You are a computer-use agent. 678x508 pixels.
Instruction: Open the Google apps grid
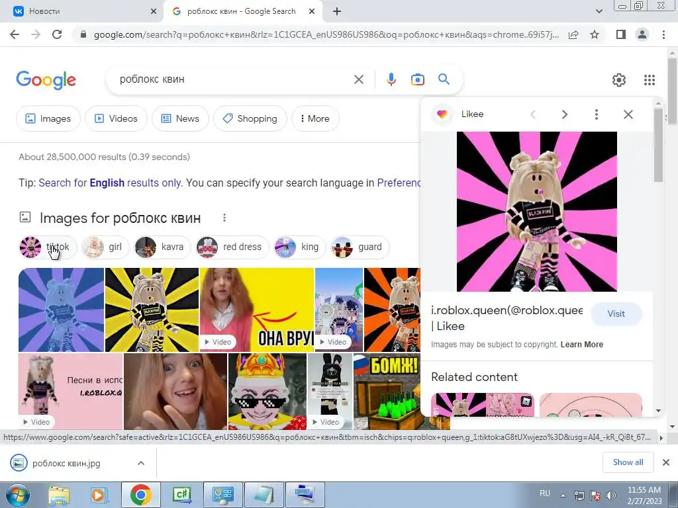650,80
